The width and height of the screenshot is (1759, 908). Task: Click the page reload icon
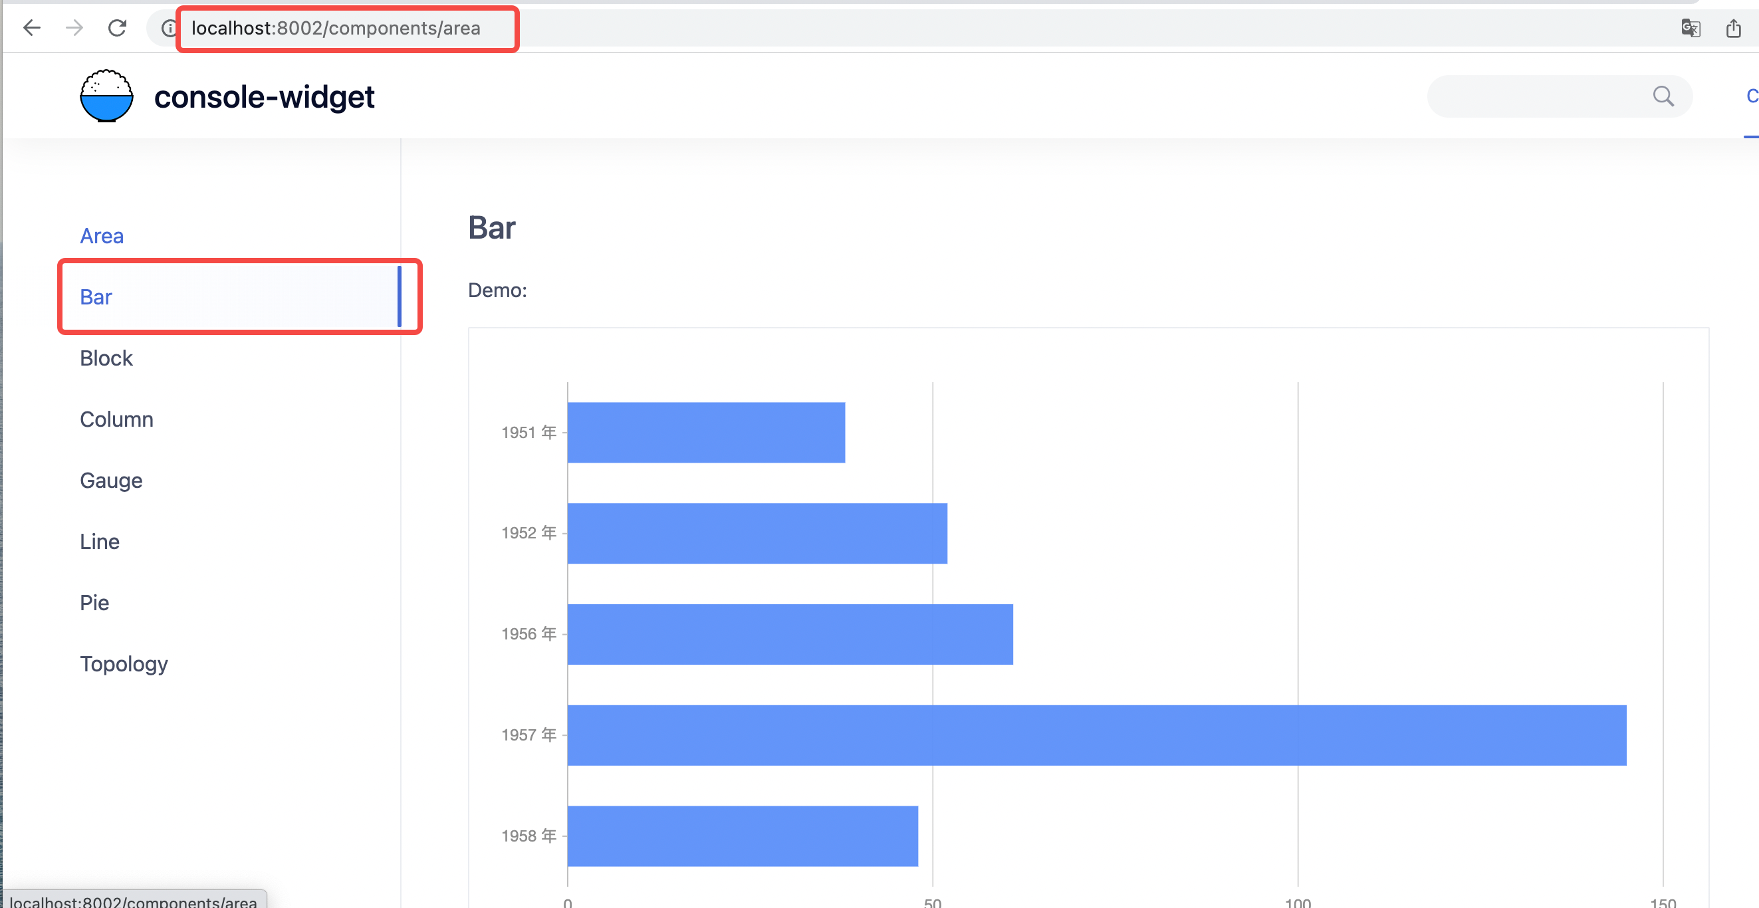(118, 28)
